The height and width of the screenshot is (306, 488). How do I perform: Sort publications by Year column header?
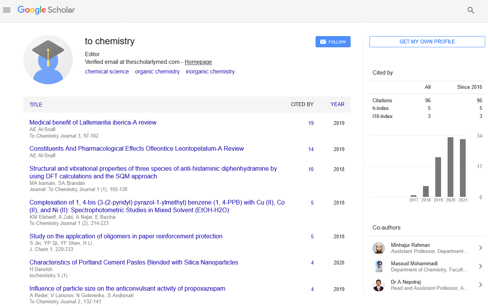337,104
